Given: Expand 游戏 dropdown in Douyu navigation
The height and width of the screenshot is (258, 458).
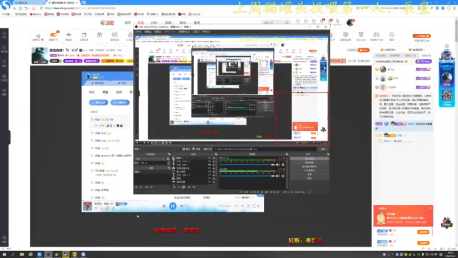Looking at the screenshot, I should tap(183, 22).
